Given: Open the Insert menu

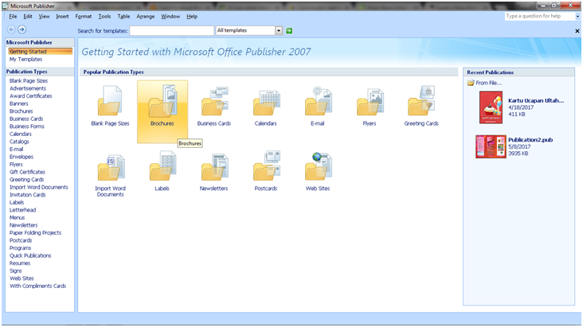Looking at the screenshot, I should (62, 17).
